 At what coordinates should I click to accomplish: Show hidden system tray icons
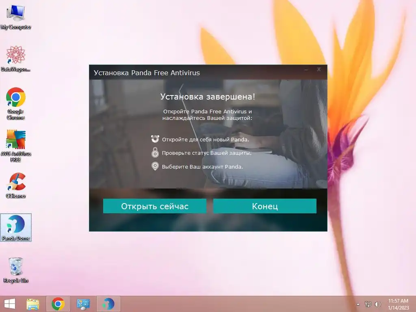coord(358,304)
